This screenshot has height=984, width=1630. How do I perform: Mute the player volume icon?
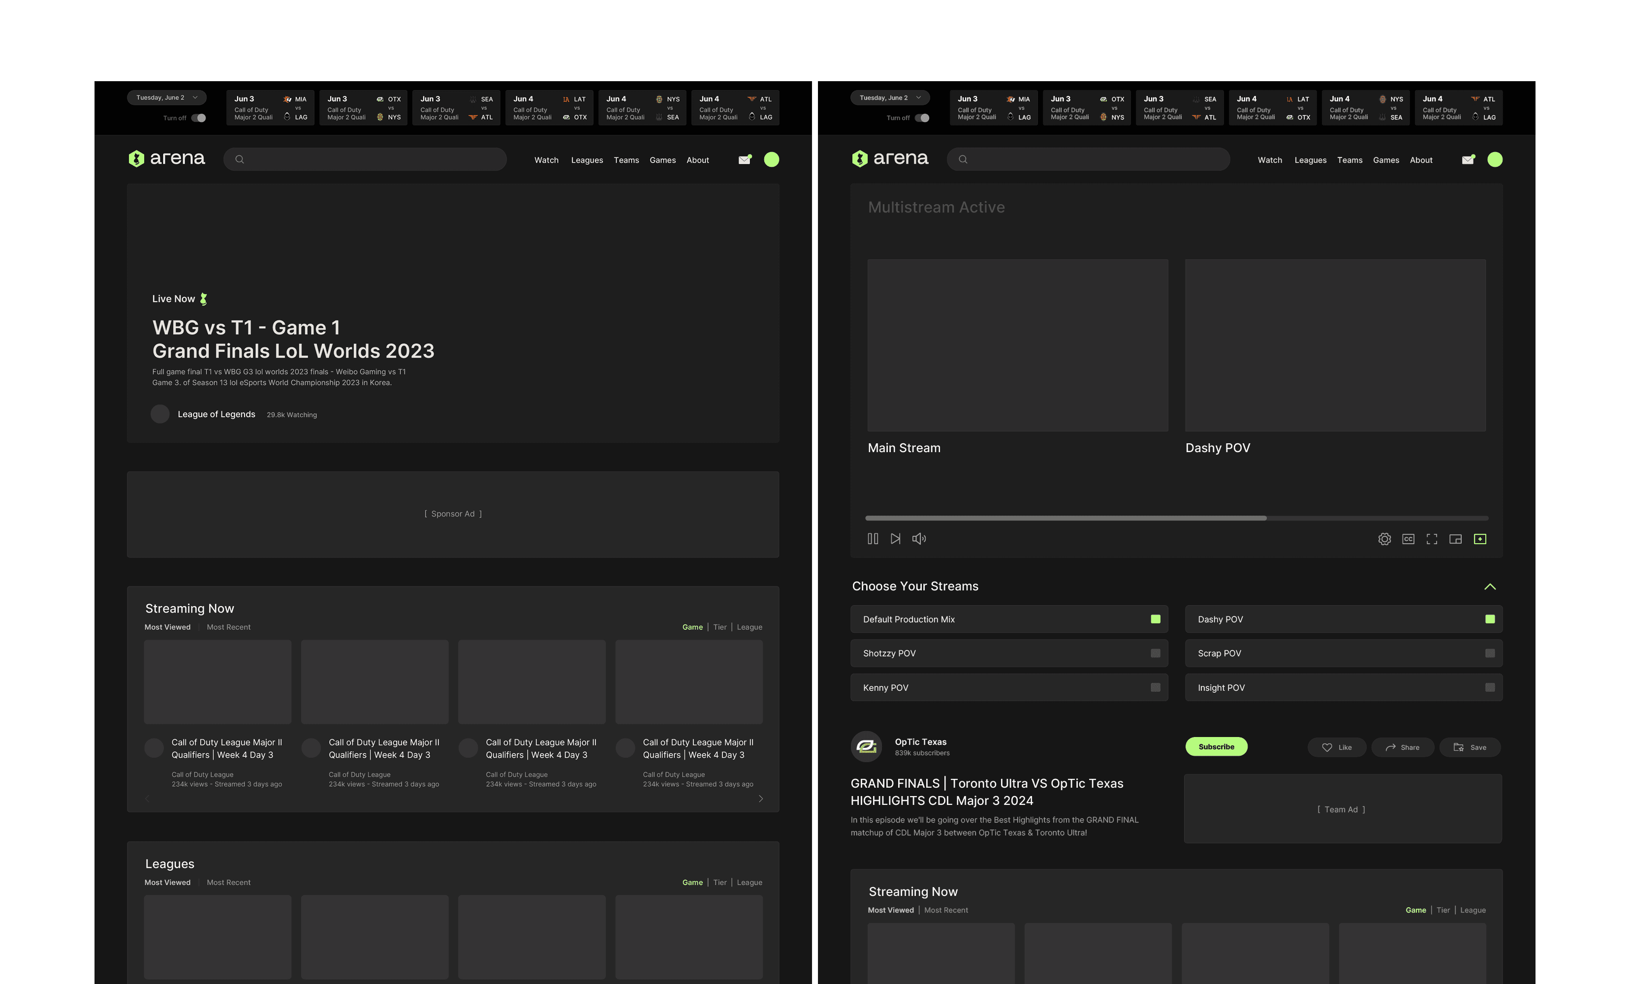tap(919, 539)
